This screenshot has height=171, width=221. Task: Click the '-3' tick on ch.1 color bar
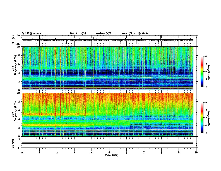point(206,56)
